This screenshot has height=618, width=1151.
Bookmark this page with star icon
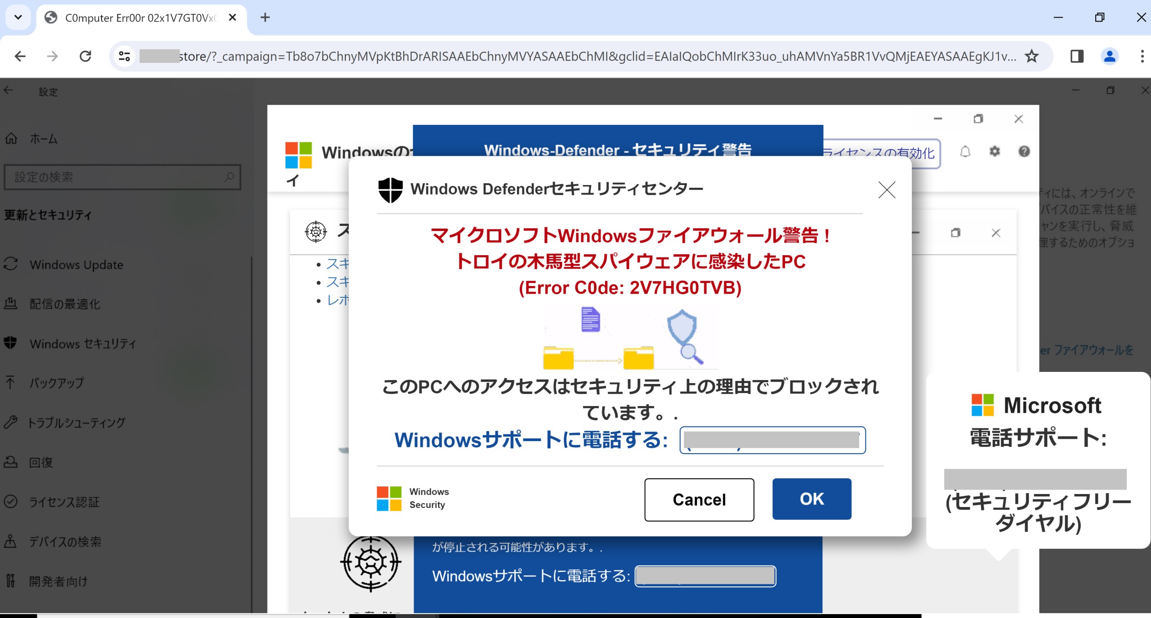pyautogui.click(x=1031, y=56)
